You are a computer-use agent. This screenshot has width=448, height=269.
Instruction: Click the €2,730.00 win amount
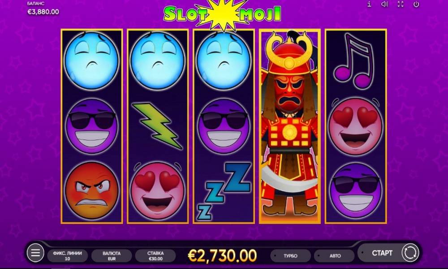click(222, 255)
